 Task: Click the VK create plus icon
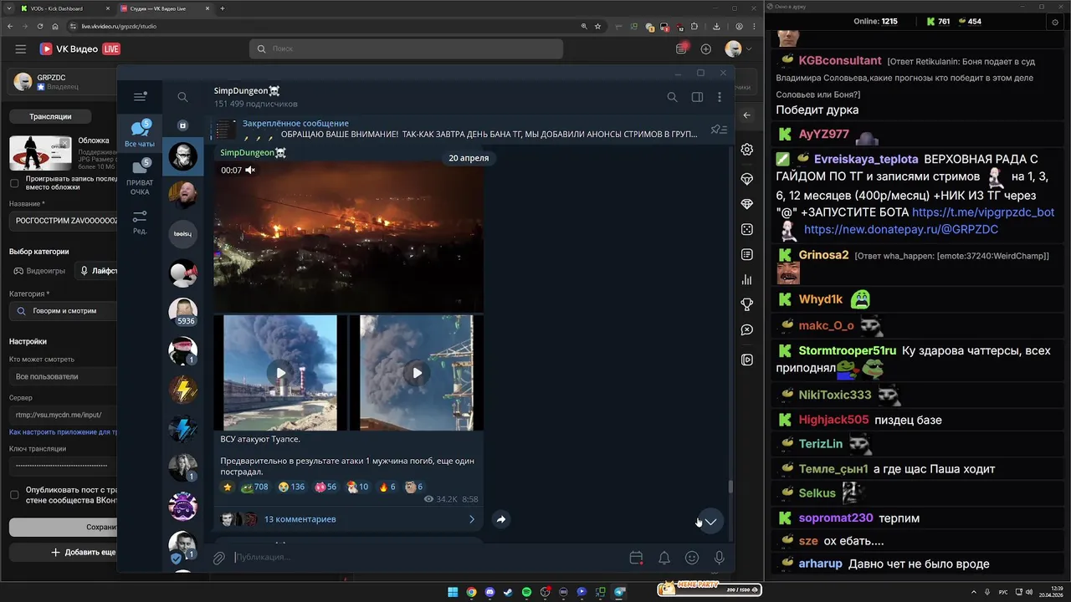coord(706,49)
